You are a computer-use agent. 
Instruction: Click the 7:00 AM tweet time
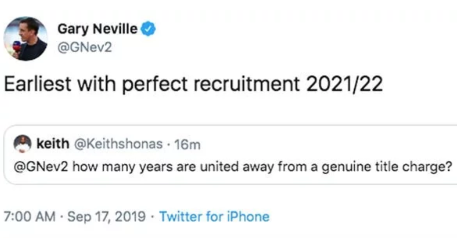click(x=29, y=217)
